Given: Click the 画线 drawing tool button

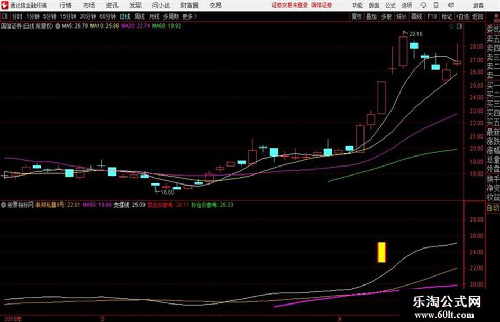Looking at the screenshot, I should (x=416, y=16).
